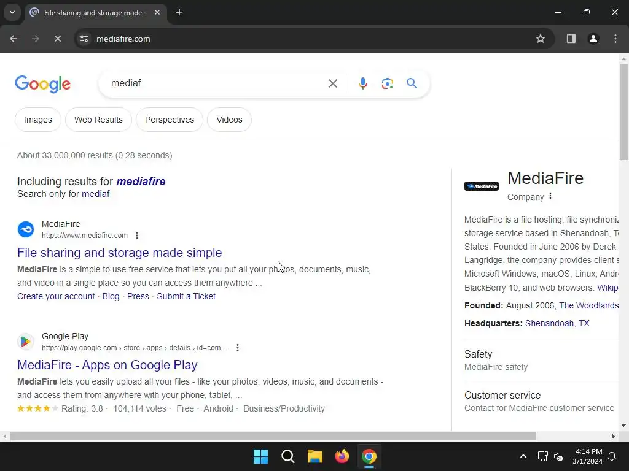Open the Press sitelink
629x471 pixels.
coord(138,296)
